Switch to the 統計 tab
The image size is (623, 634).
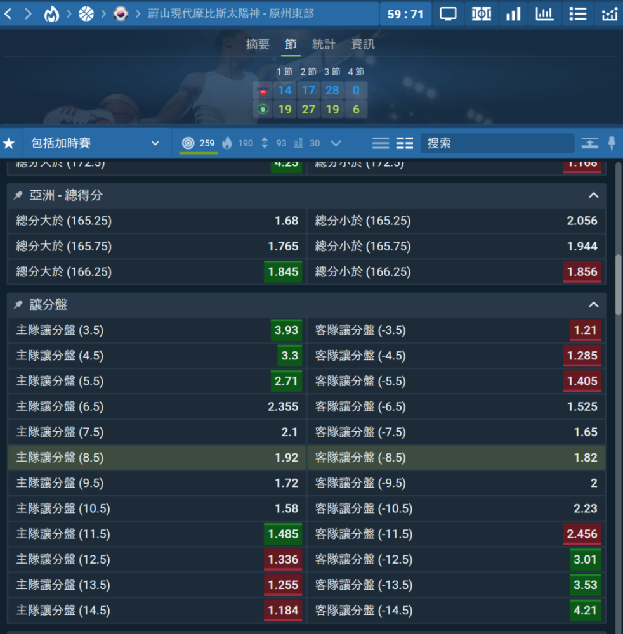coord(324,44)
